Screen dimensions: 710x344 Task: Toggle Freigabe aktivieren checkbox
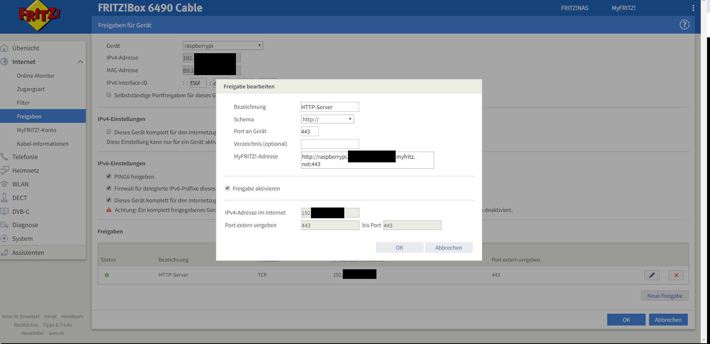click(227, 188)
